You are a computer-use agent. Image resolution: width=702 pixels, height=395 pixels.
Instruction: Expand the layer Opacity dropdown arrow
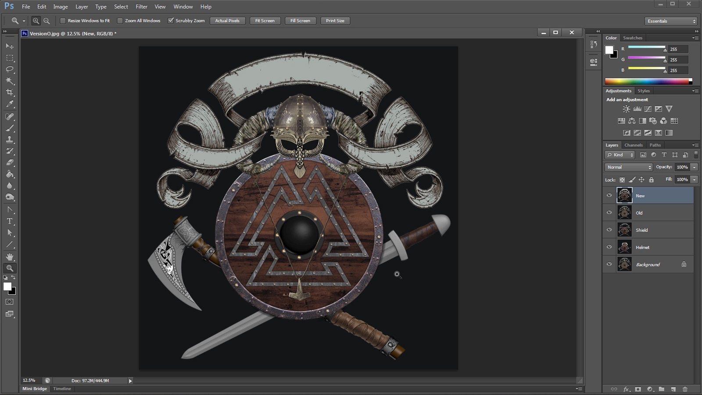tap(694, 167)
